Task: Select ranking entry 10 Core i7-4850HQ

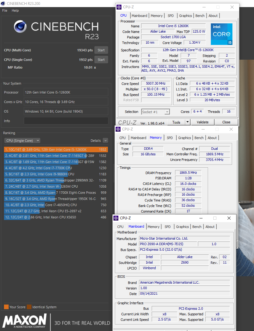Action: pos(56,205)
